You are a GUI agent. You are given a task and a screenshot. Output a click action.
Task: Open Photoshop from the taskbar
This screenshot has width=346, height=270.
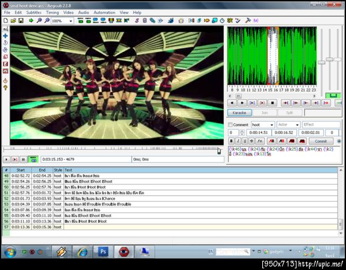point(103,251)
